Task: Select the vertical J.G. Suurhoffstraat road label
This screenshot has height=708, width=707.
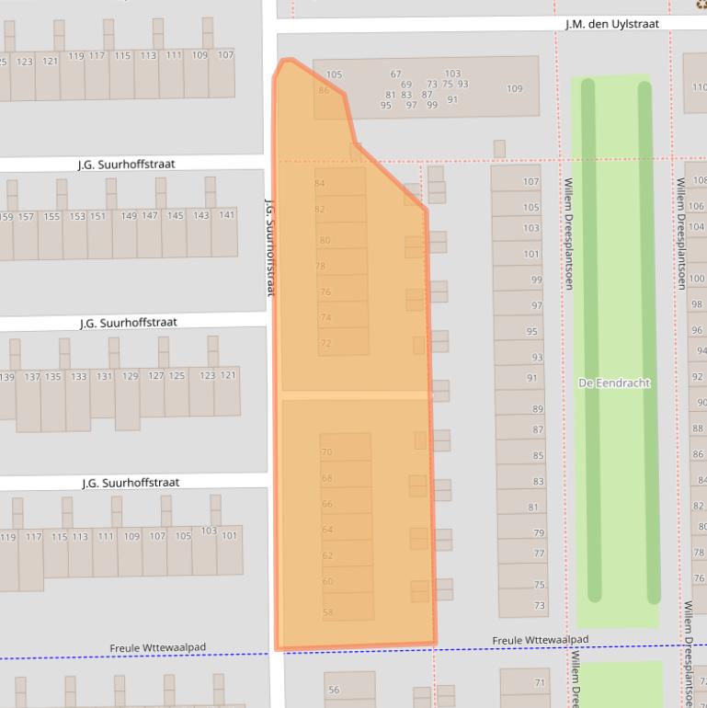Action: point(270,246)
